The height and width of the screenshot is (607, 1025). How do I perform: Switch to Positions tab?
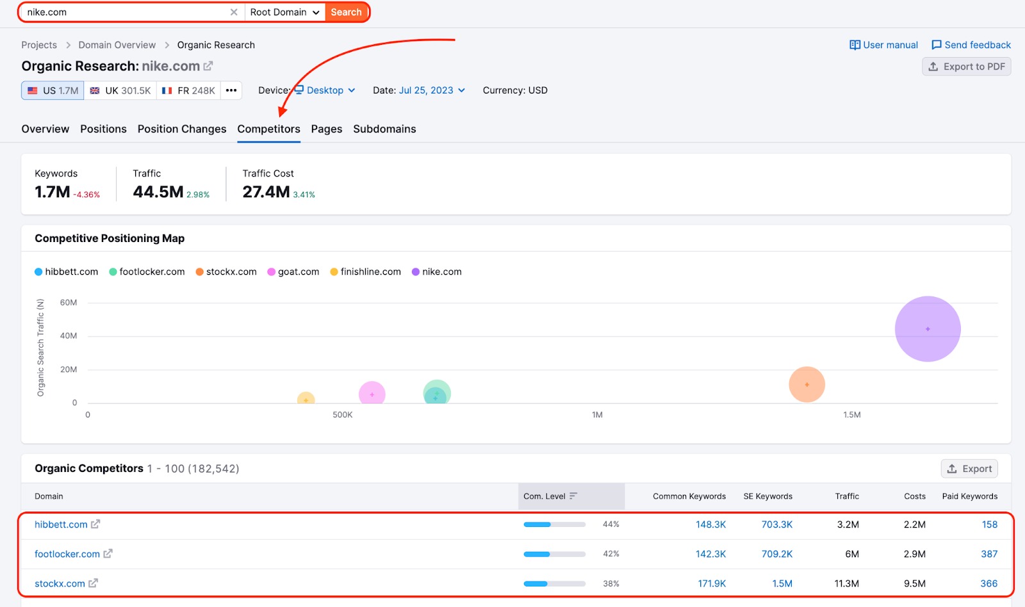point(103,129)
